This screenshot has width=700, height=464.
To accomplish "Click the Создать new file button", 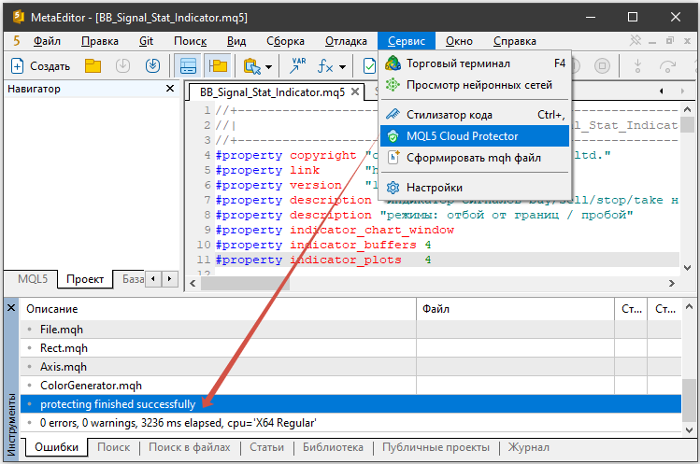I will click(x=40, y=66).
